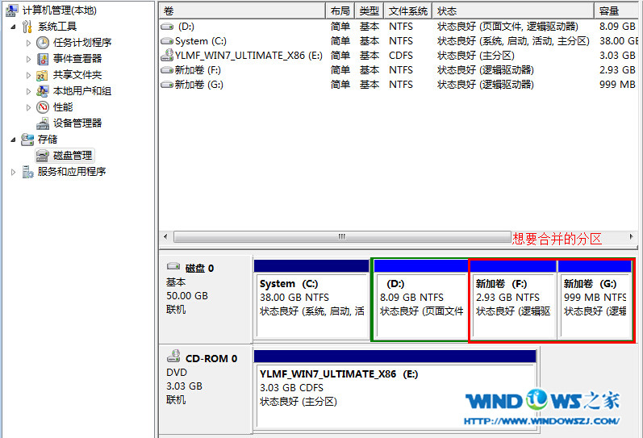The width and height of the screenshot is (643, 438).
Task: Click the horizontal scrollbar in the volume list
Action: [342, 237]
